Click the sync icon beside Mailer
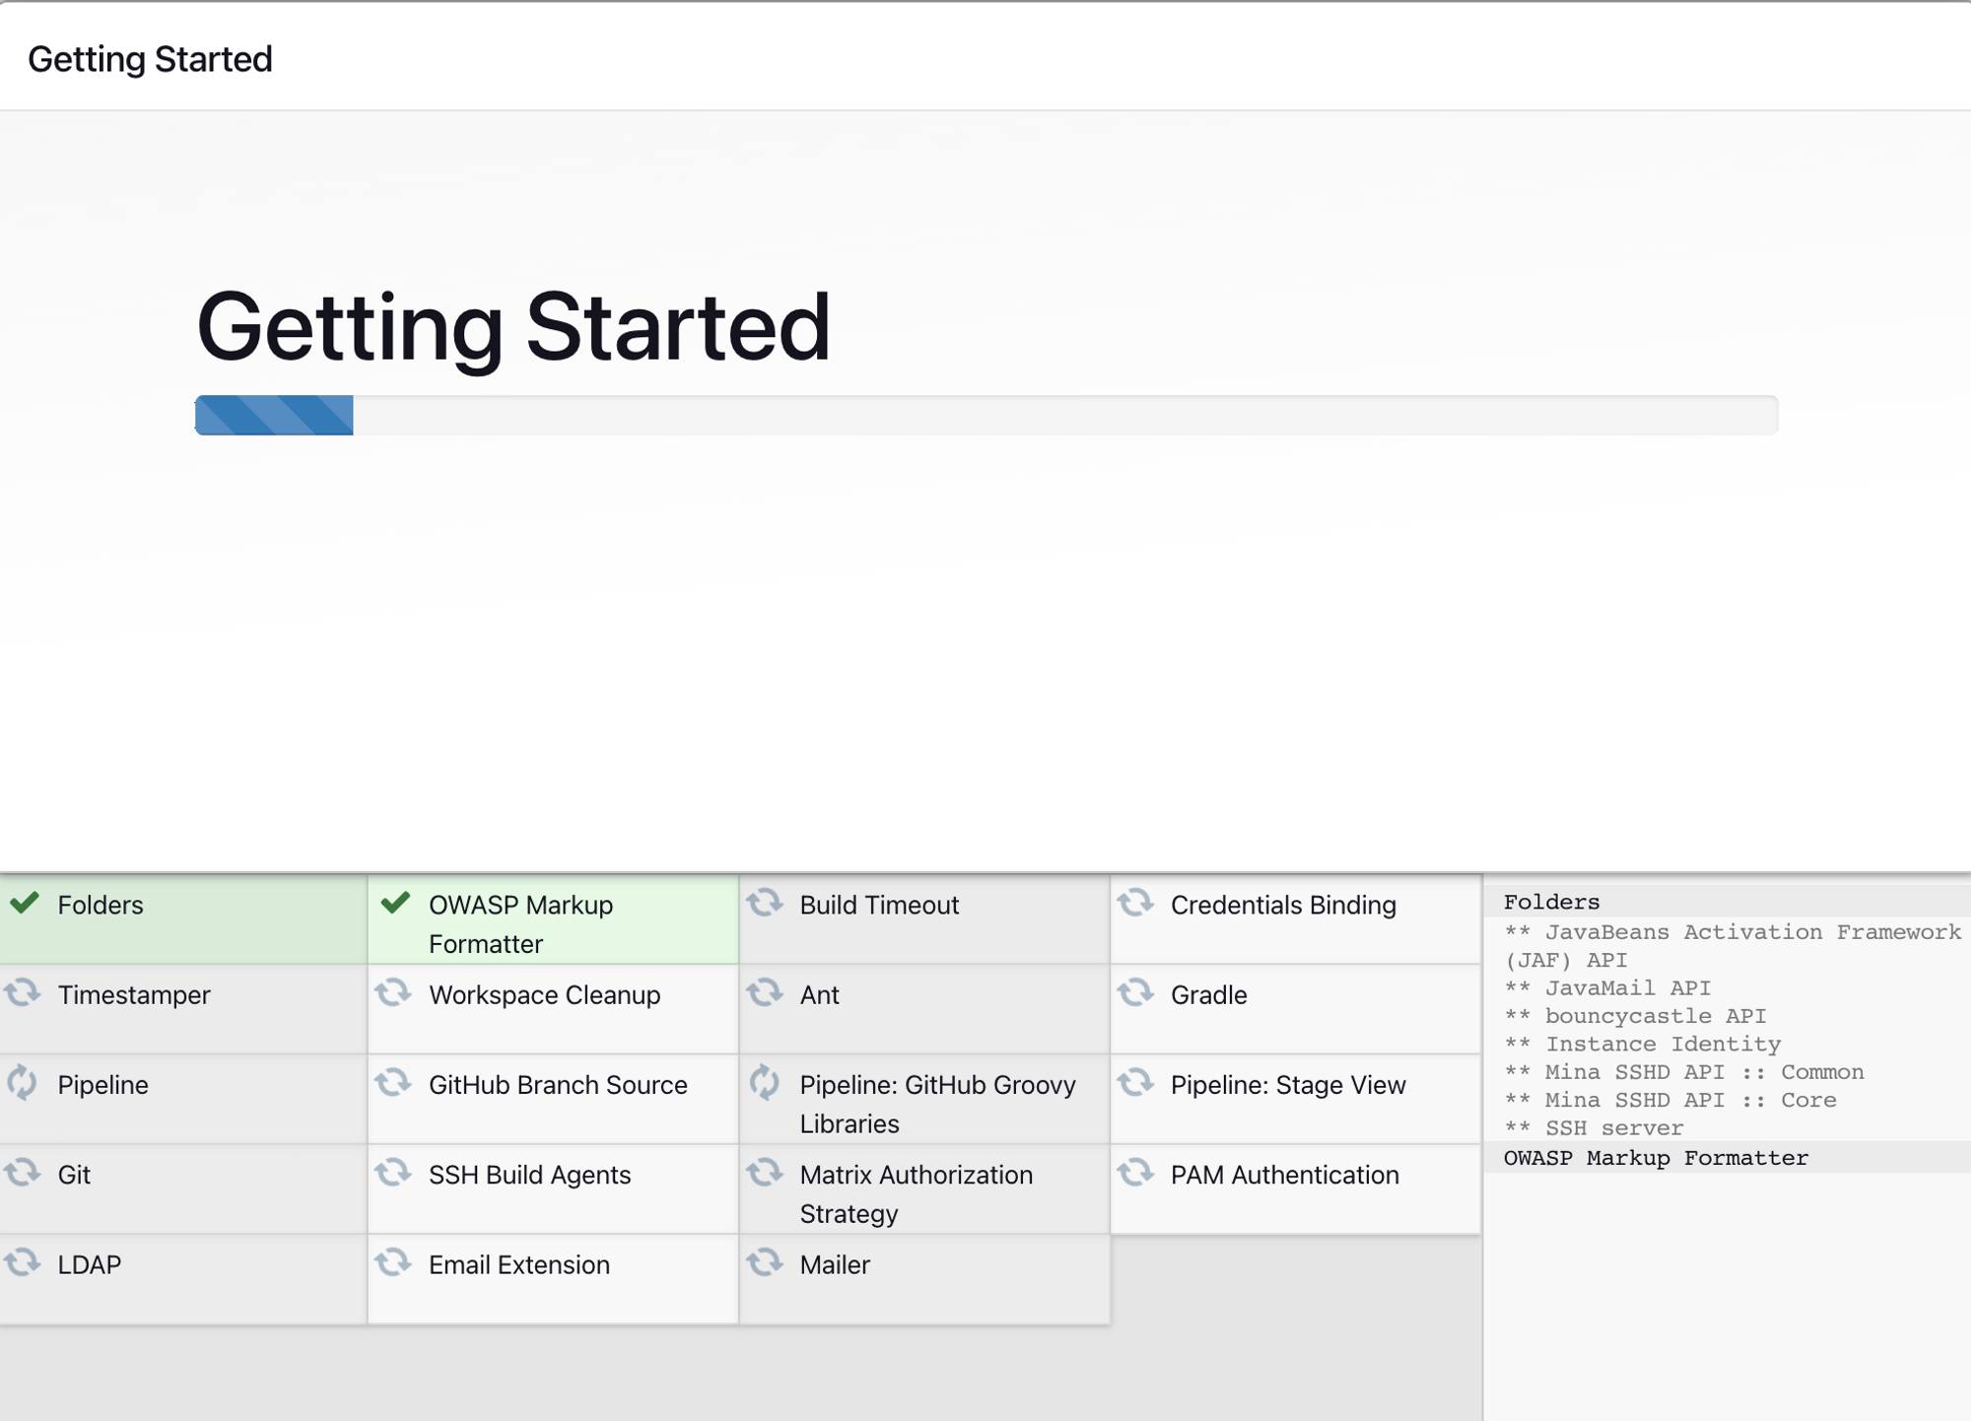The width and height of the screenshot is (1971, 1421). coord(765,1262)
